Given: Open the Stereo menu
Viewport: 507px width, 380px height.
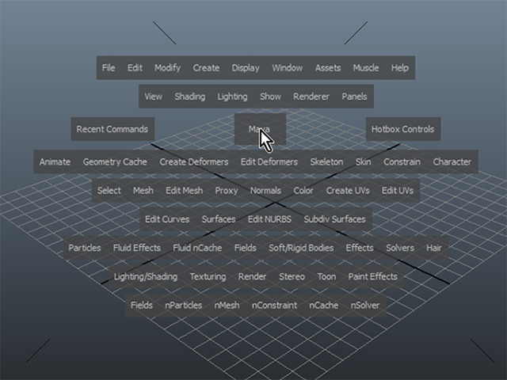Looking at the screenshot, I should coord(292,277).
